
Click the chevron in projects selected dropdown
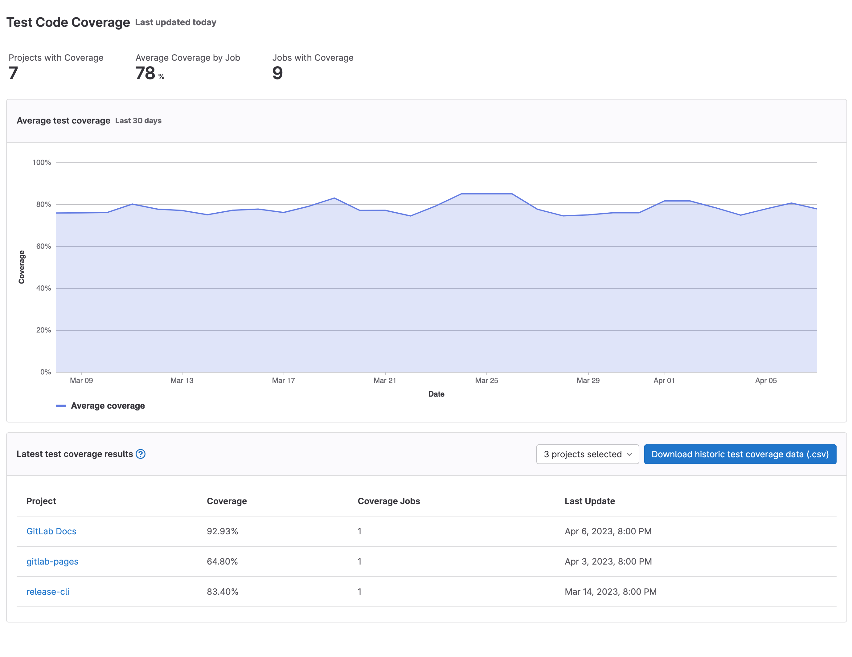point(629,454)
